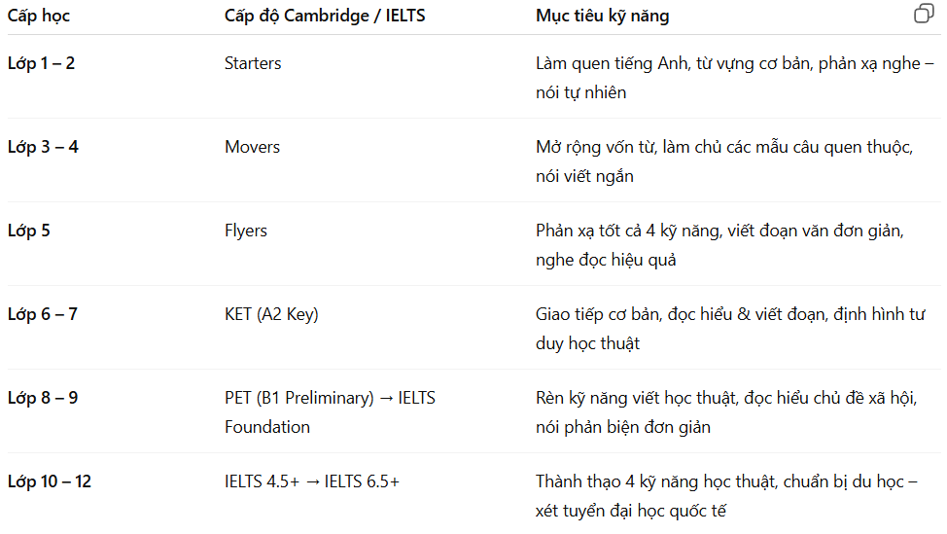Image resolution: width=947 pixels, height=534 pixels.
Task: Click the 'Cấp học' column header
Action: point(39,17)
